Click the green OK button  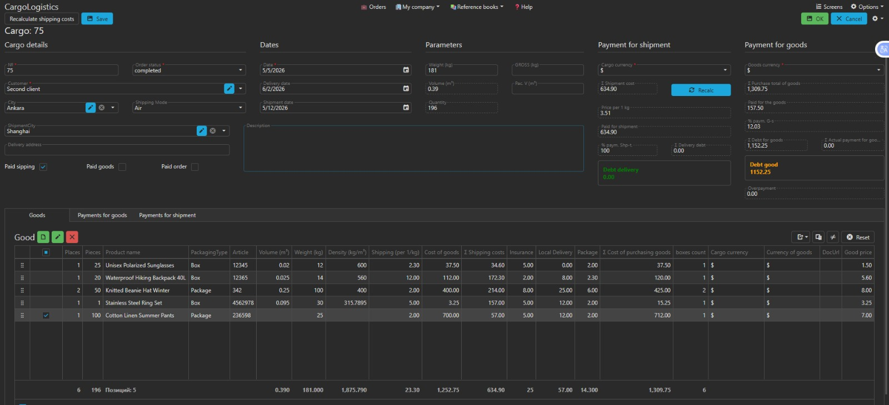(815, 18)
